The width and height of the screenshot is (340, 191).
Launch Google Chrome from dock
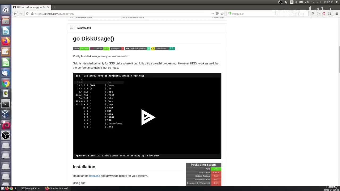click(6, 83)
